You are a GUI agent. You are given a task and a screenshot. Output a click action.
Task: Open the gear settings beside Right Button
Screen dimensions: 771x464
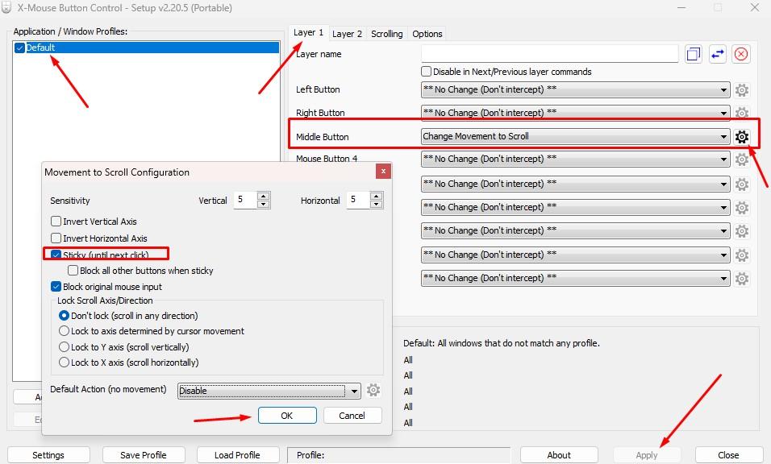[741, 113]
